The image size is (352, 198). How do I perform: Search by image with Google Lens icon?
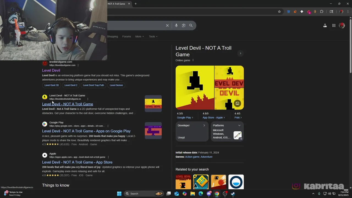(184, 25)
